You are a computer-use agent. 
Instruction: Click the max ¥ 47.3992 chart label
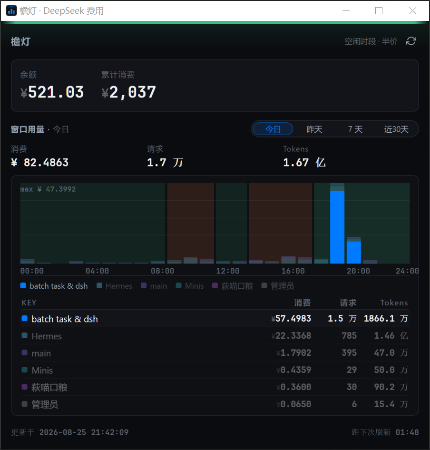[48, 189]
